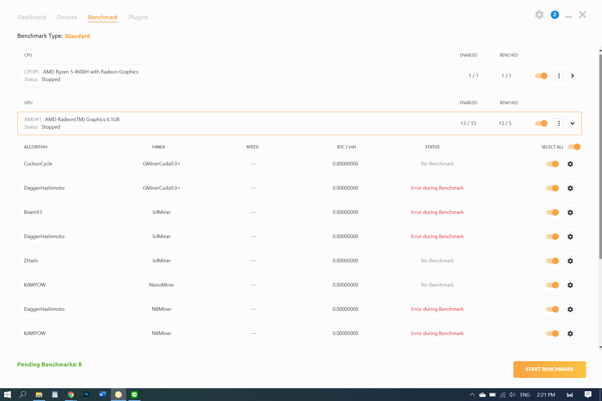Disable the KAWPOW NanoMiner toggle
The height and width of the screenshot is (401, 602).
552,285
